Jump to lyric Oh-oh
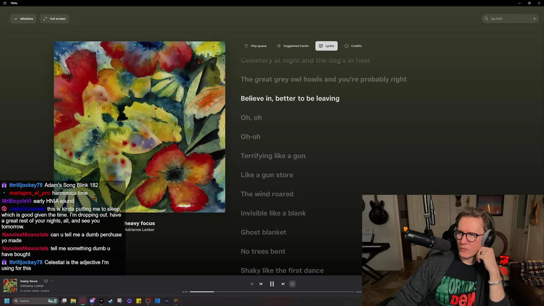Viewport: 544px width, 306px height. (x=251, y=137)
